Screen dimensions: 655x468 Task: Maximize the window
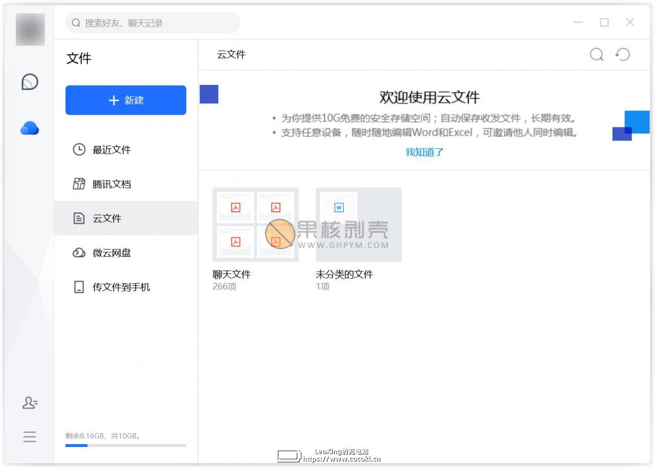point(604,23)
